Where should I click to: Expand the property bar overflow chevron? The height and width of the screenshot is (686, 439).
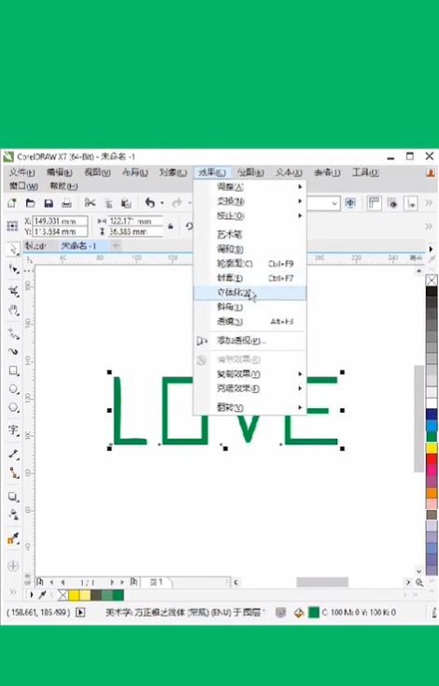(x=429, y=226)
